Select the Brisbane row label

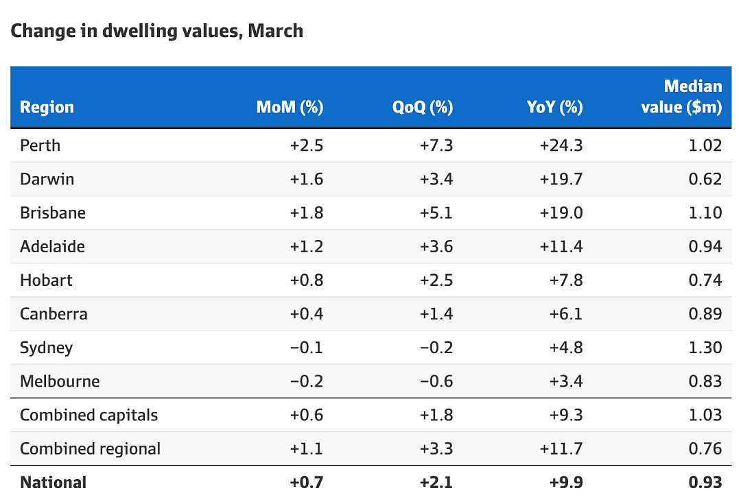[x=52, y=213]
